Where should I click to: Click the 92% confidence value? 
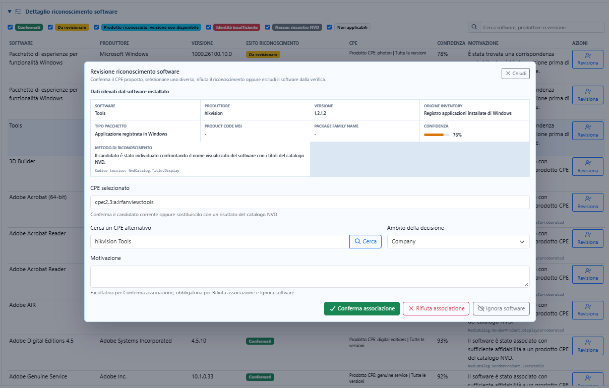pos(443,376)
